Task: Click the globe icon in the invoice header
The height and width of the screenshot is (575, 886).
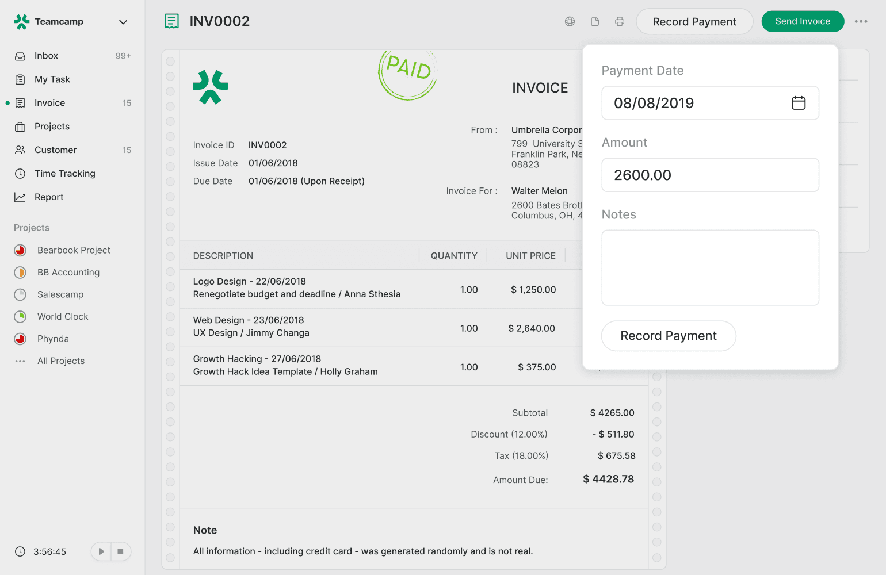Action: pyautogui.click(x=570, y=21)
